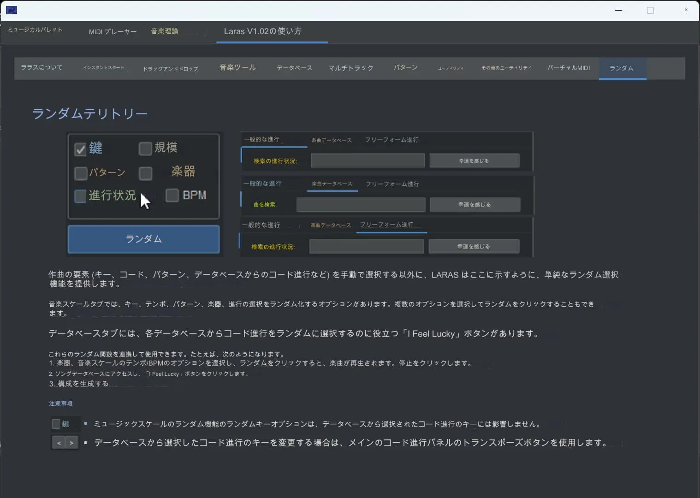
Task: Switch to MIDI プレーヤー tab
Action: pyautogui.click(x=113, y=32)
